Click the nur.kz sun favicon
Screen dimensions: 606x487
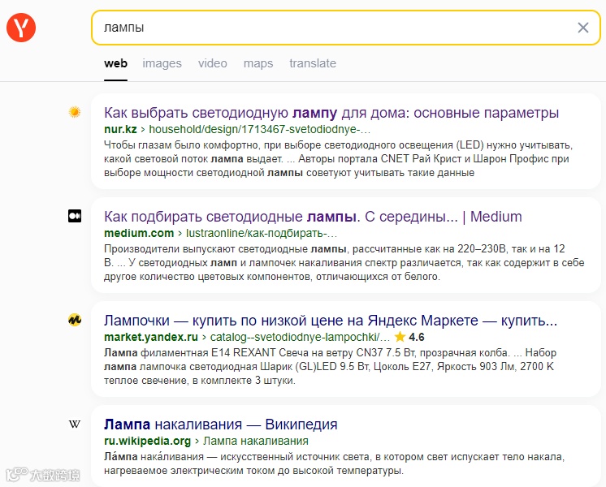coord(74,112)
